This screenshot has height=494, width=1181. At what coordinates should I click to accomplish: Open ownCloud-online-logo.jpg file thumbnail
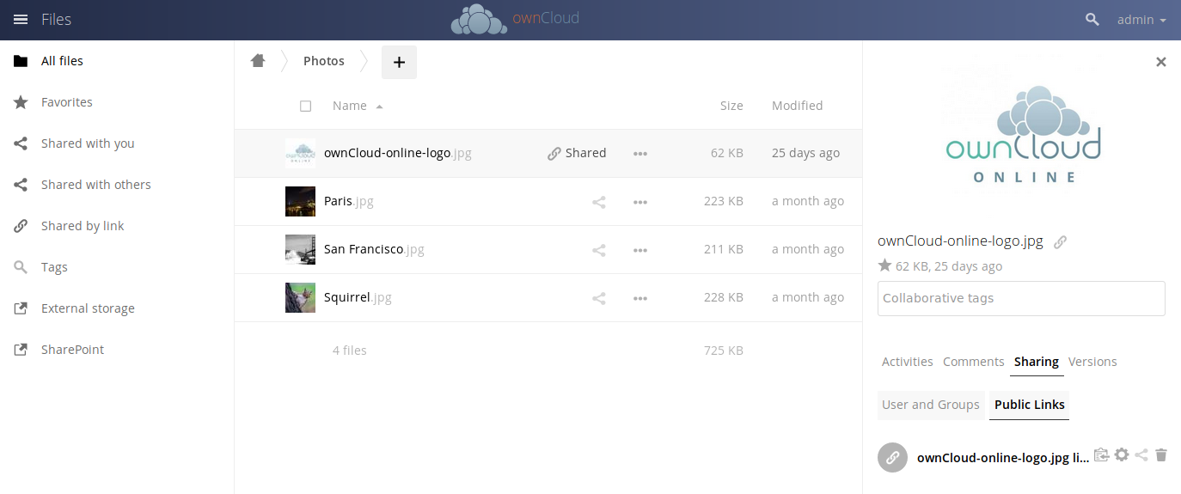tap(300, 154)
